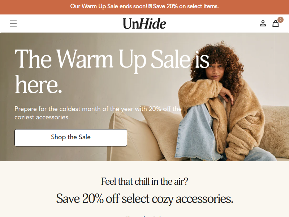Click the white Shop the Sale button

click(x=71, y=138)
